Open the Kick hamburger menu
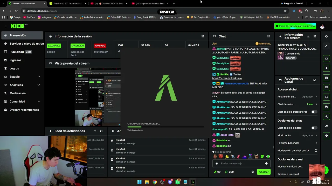 (5, 26)
